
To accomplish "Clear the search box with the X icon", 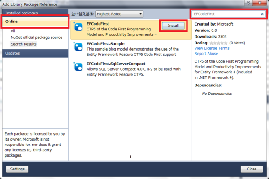I will pyautogui.click(x=262, y=14).
